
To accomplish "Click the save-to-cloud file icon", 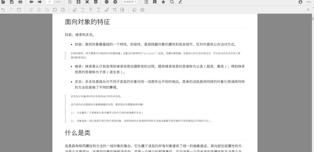I will (12, 2).
